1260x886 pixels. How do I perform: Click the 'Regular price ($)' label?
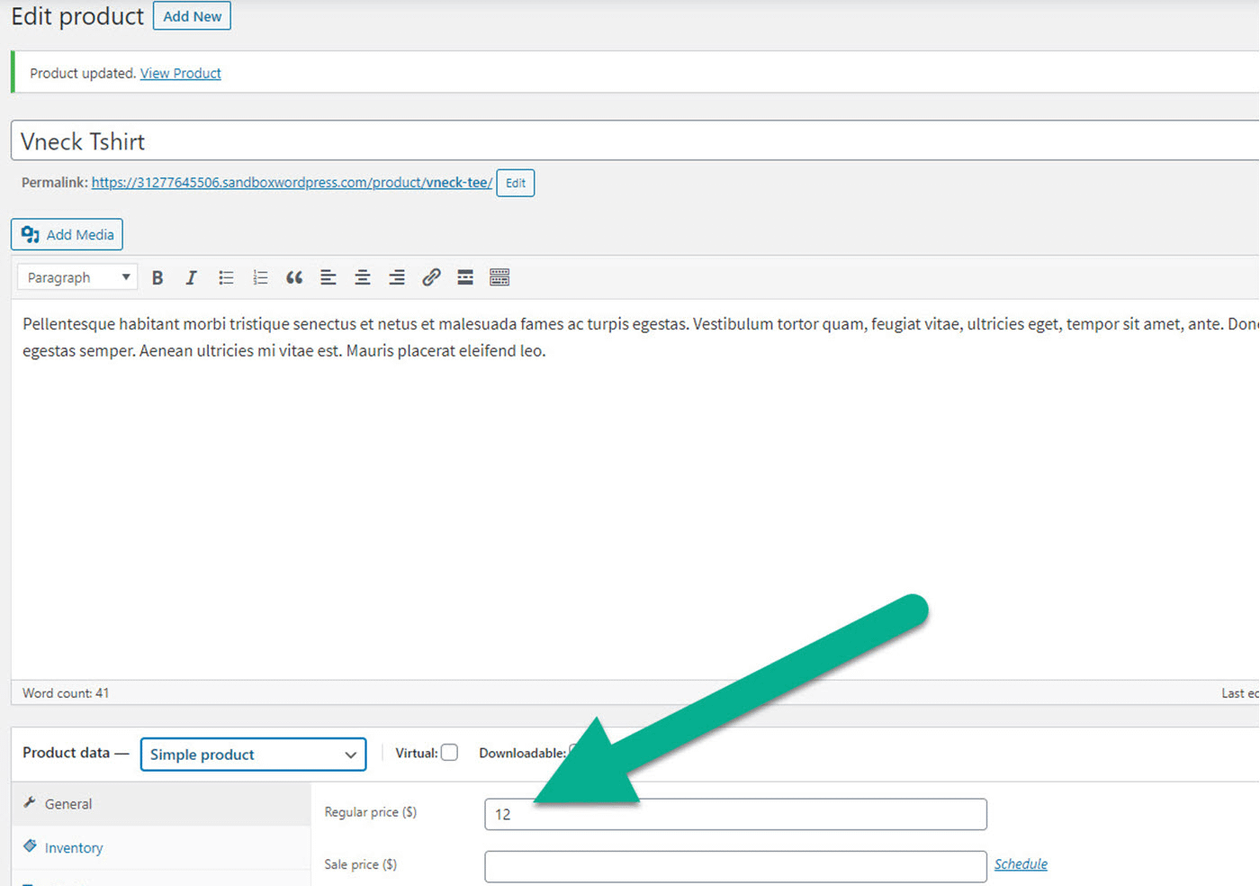click(370, 812)
